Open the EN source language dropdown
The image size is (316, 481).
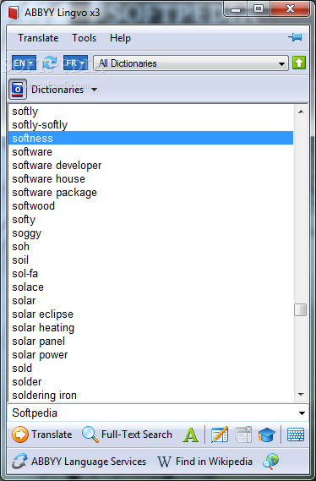(24, 63)
